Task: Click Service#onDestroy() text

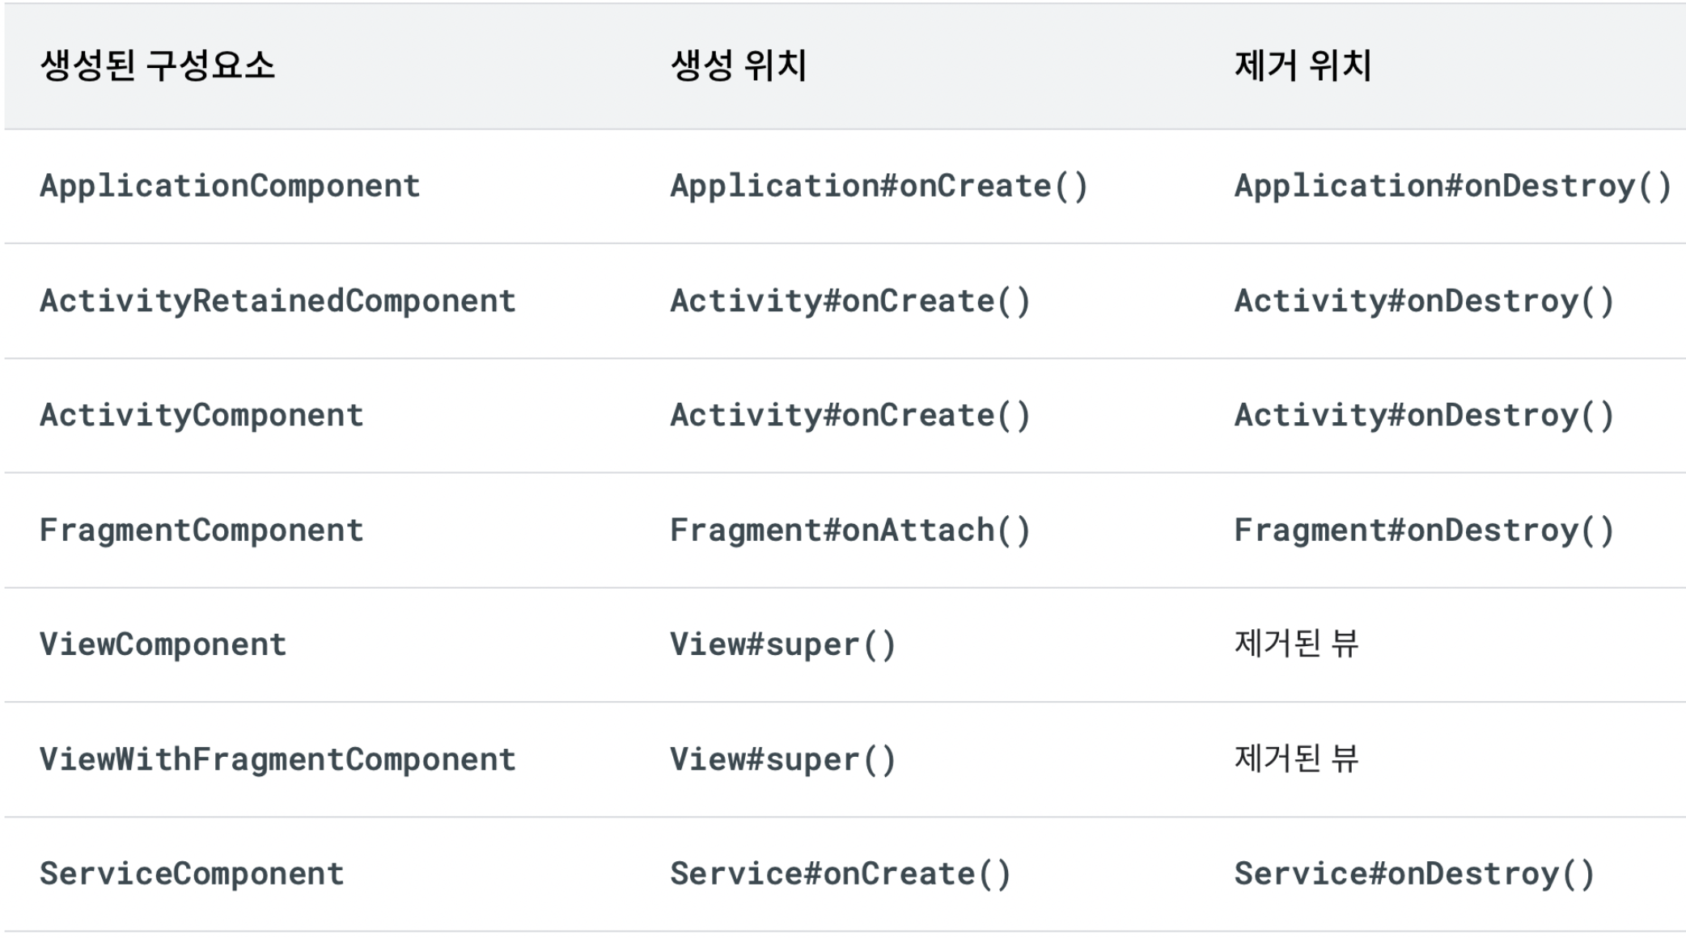Action: tap(1414, 874)
